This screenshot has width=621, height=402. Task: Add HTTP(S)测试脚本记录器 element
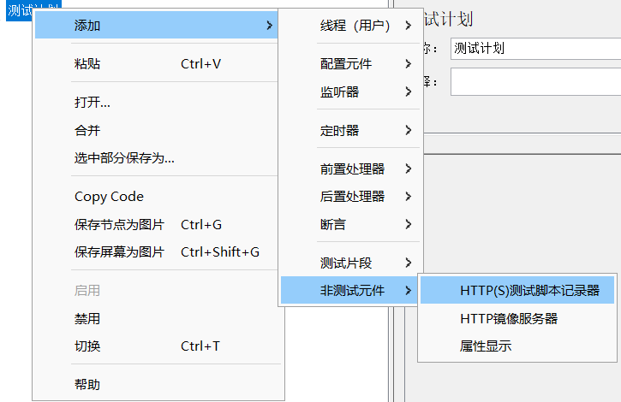coord(517,291)
